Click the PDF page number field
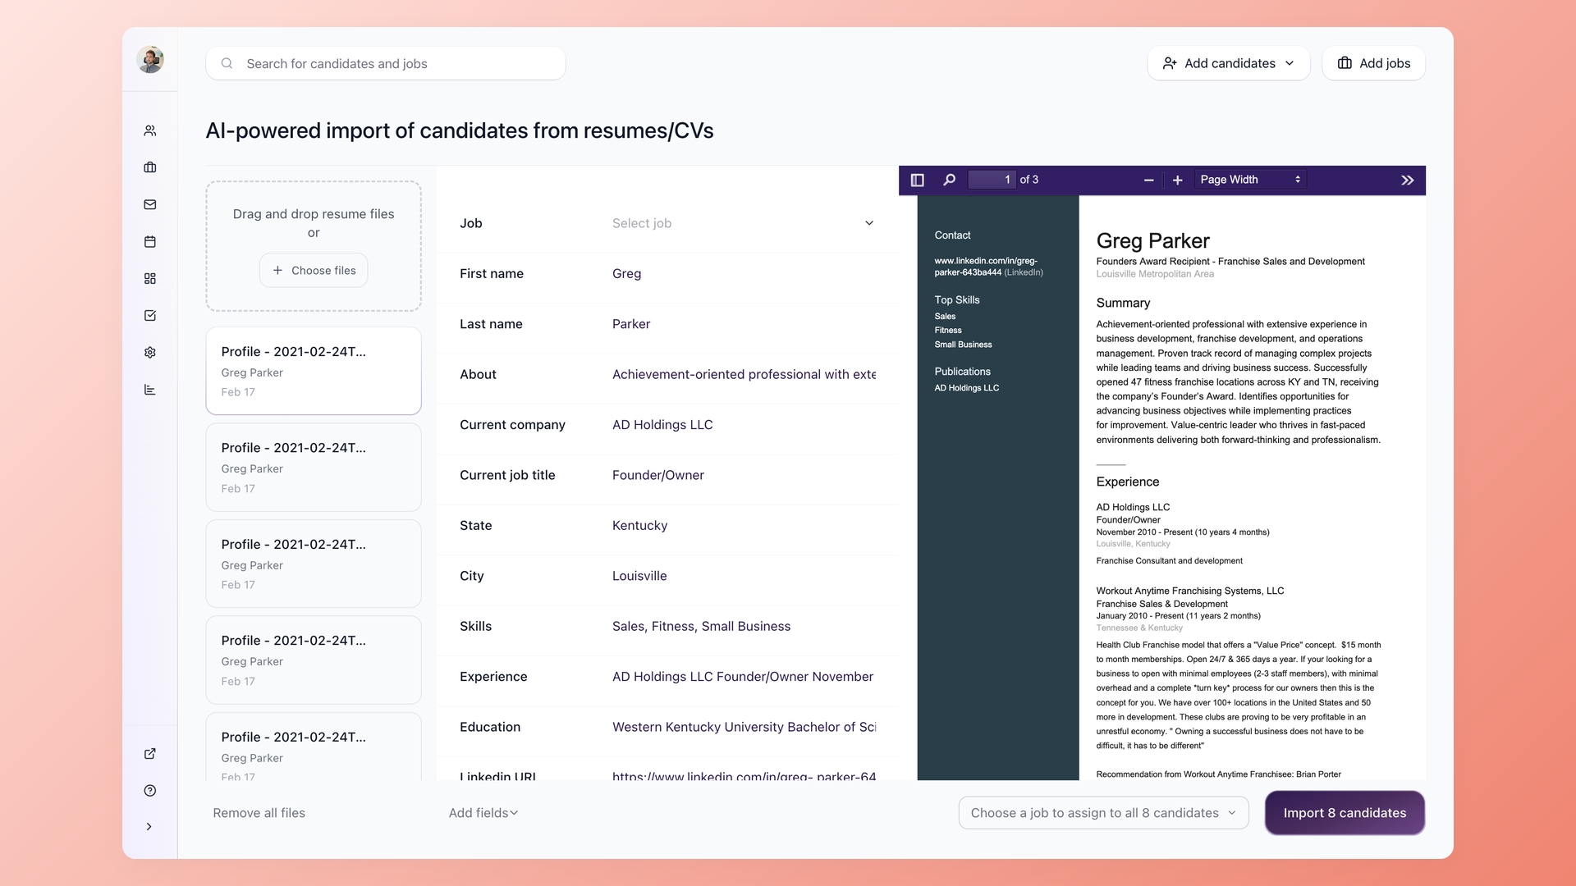 point(992,180)
